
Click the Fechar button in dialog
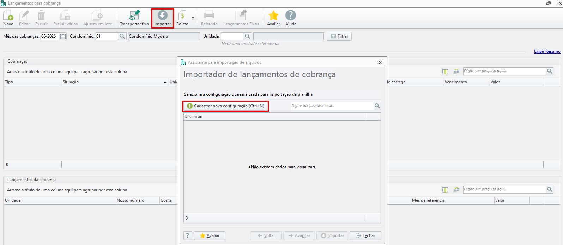pos(365,235)
